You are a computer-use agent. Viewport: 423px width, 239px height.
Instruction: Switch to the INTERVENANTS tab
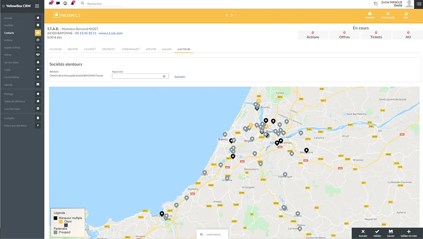[131, 49]
